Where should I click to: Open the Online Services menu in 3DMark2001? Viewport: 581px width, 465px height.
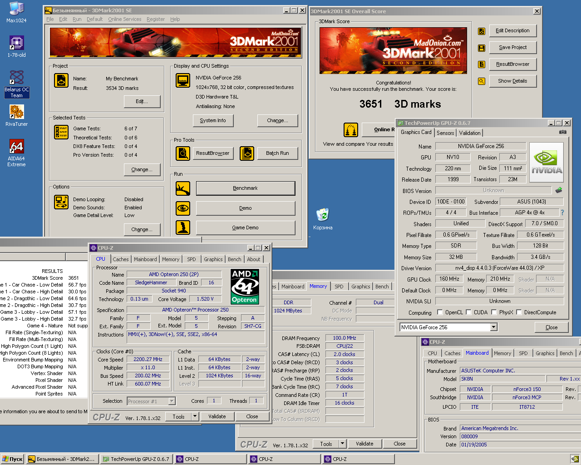124,19
